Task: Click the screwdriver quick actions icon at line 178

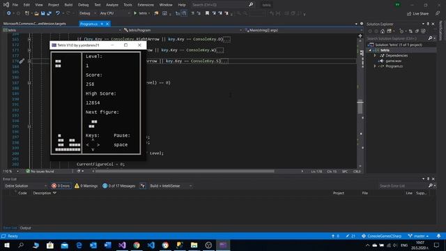Action: point(22,61)
